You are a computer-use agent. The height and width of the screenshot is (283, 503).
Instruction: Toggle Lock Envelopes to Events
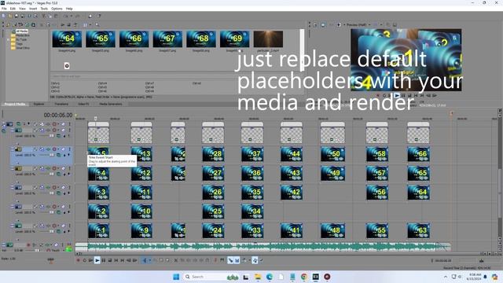(255, 260)
